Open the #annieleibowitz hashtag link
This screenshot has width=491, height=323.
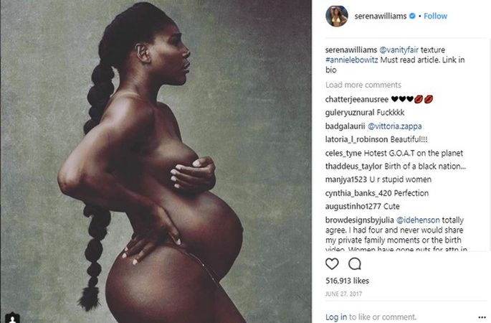click(352, 60)
